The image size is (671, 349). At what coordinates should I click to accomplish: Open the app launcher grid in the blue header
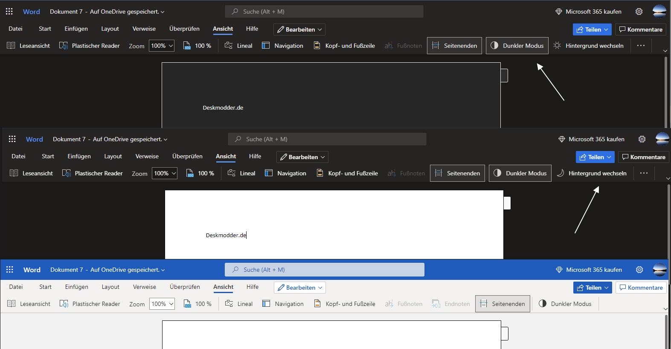(10, 270)
